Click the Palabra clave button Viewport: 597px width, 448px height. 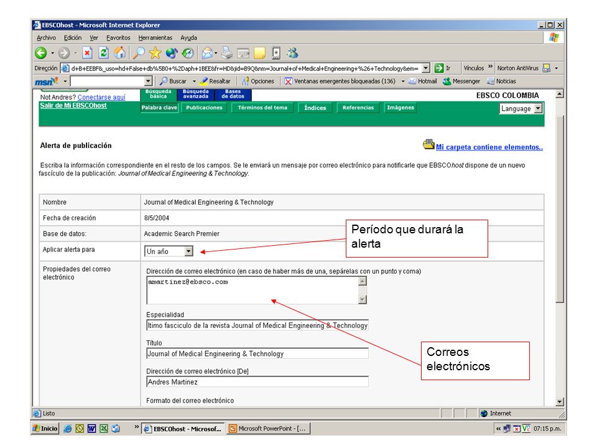[159, 108]
